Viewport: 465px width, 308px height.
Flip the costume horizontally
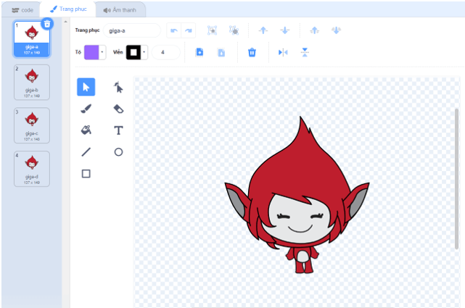pos(283,52)
